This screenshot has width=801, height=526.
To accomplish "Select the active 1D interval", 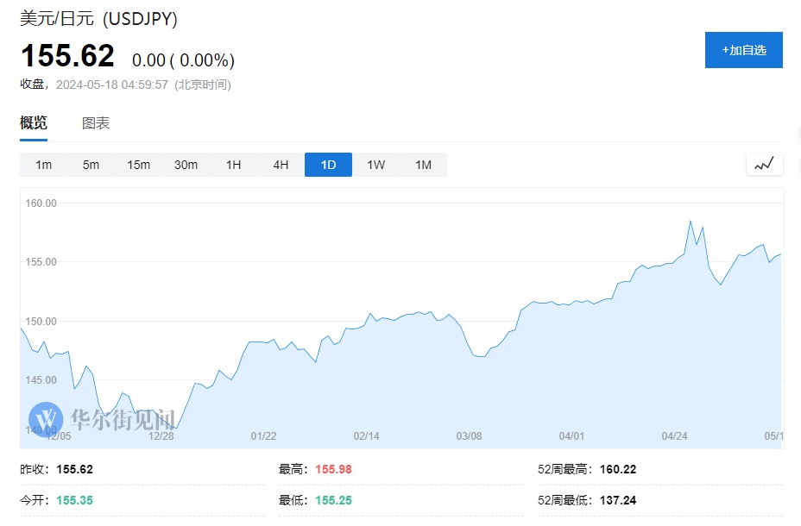I will tap(328, 165).
